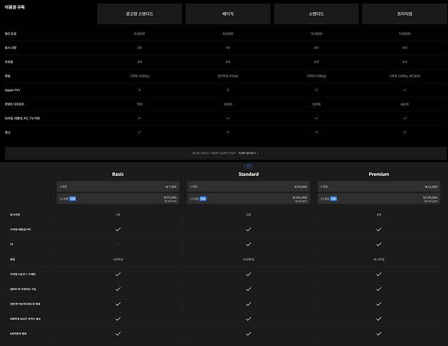Click the 모바일+태블릿+PC checkmark under Standard

pos(249,229)
